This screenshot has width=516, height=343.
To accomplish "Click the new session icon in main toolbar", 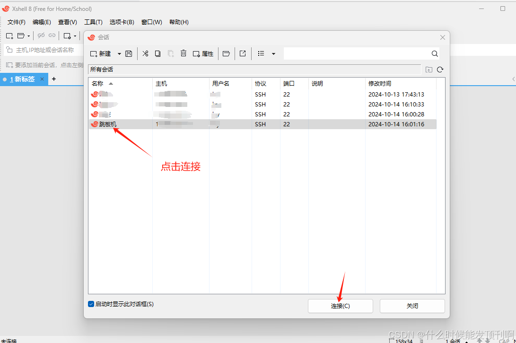I will pyautogui.click(x=9, y=35).
